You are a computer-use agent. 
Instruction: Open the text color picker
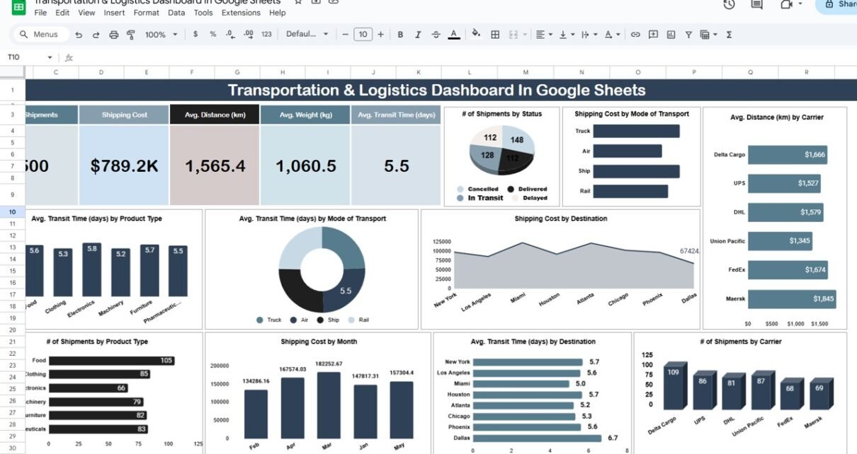click(454, 34)
